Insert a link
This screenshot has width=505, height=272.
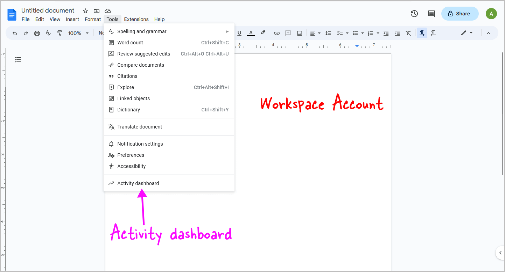(277, 33)
